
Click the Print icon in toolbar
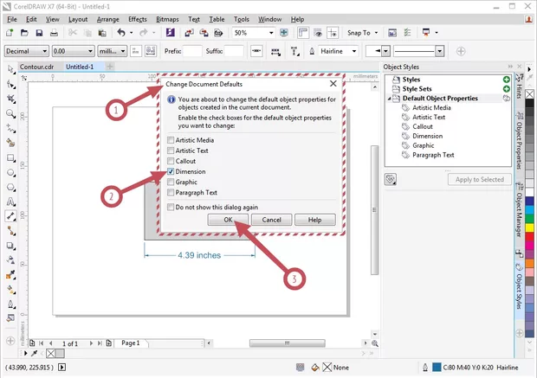pyautogui.click(x=55, y=33)
